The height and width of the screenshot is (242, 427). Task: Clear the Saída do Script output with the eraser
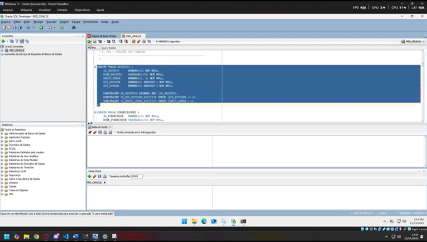(x=95, y=132)
